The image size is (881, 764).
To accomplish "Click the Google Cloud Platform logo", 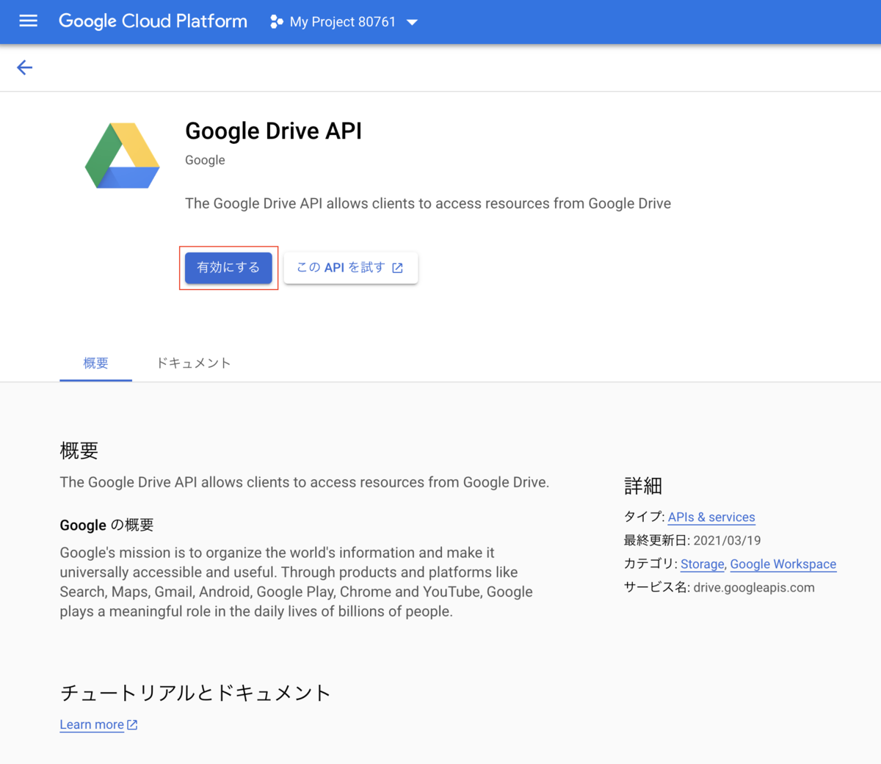I will point(152,21).
